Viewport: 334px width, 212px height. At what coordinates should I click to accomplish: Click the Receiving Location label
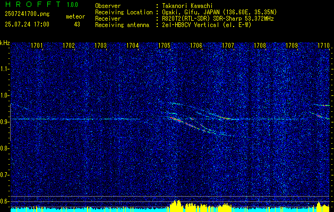(x=124, y=12)
